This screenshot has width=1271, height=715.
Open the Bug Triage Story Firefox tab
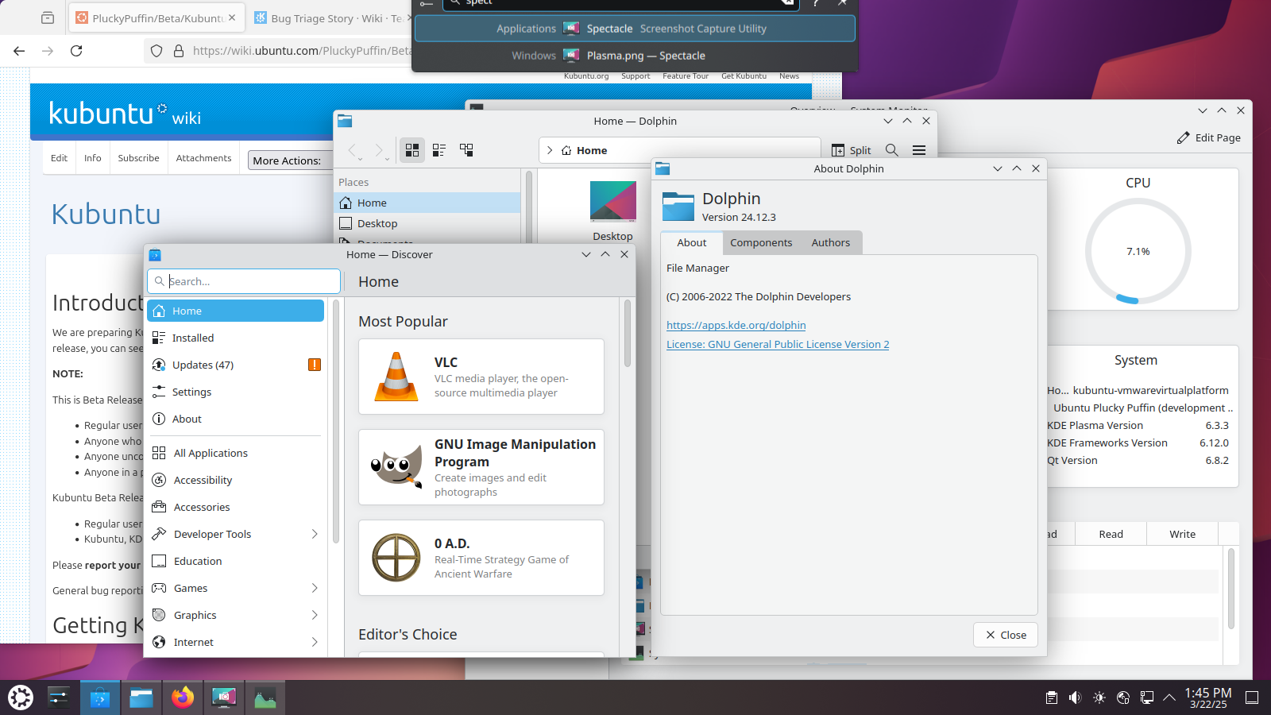point(329,17)
